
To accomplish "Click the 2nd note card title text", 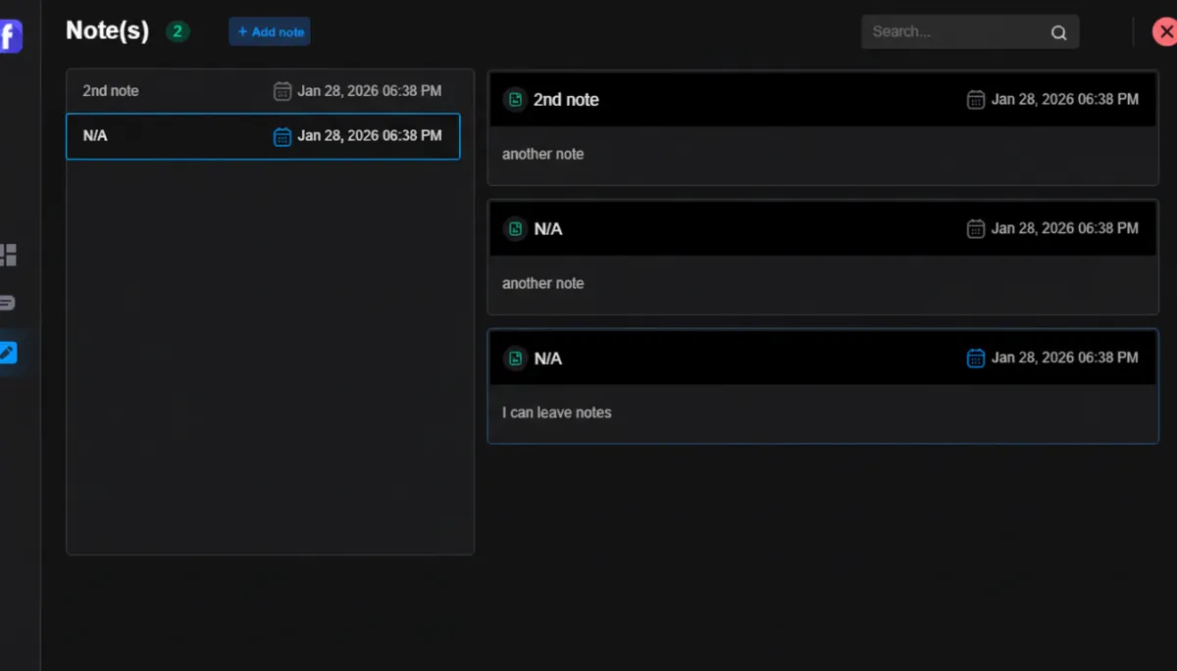I will (x=566, y=99).
